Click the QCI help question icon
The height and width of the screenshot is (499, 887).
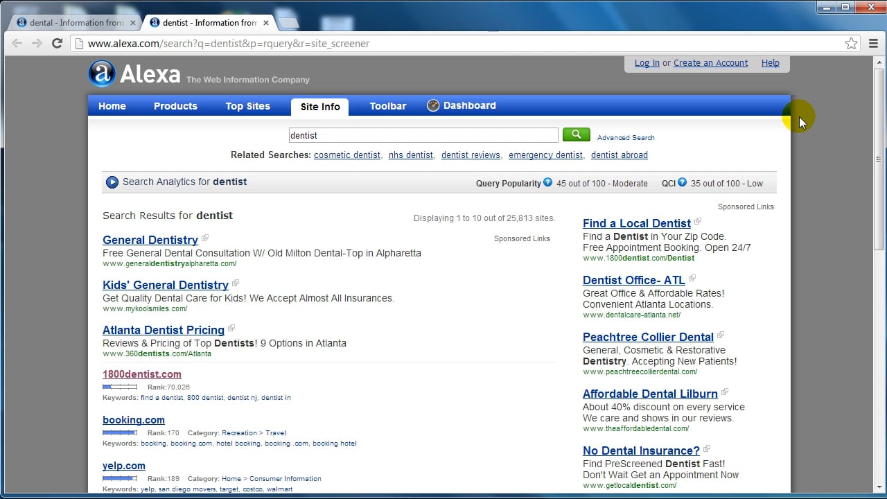682,182
